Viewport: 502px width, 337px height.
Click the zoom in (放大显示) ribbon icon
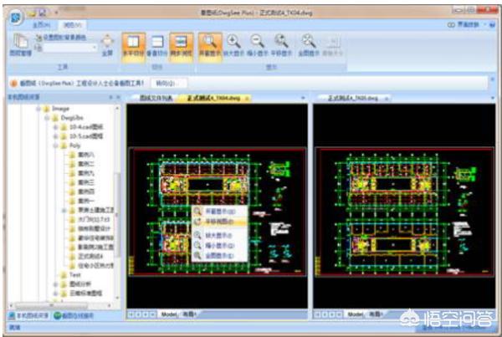[233, 45]
